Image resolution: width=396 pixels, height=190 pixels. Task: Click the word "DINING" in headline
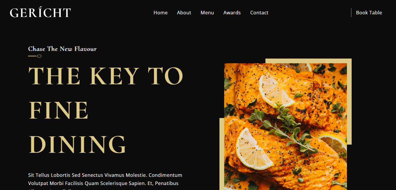(x=77, y=144)
